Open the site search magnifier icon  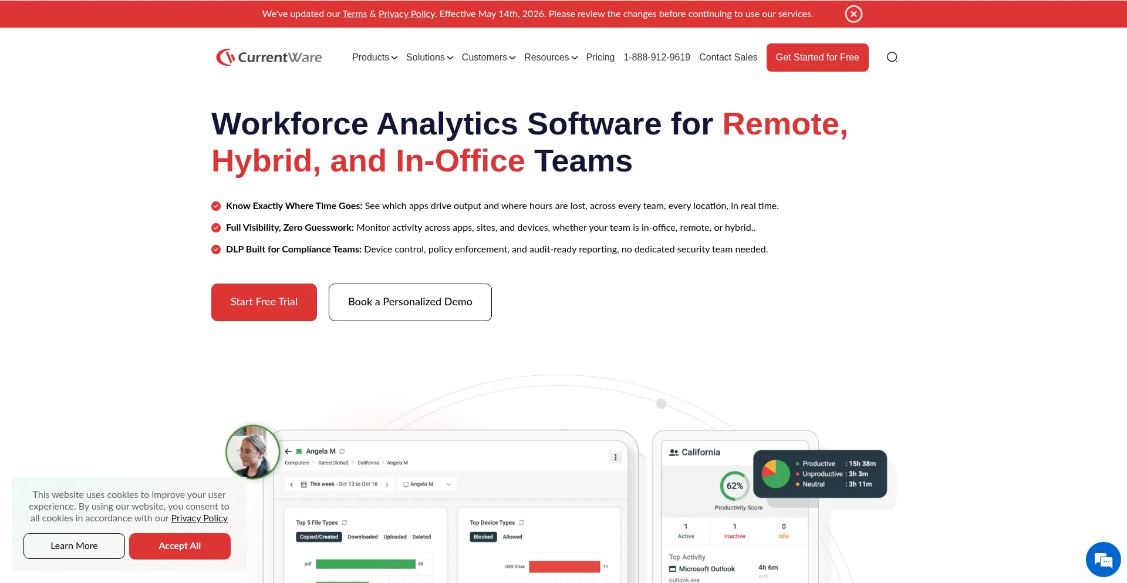pyautogui.click(x=892, y=57)
